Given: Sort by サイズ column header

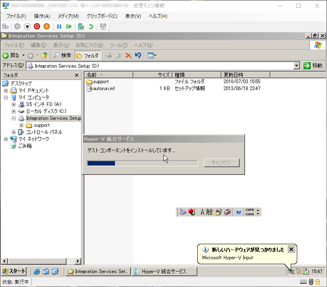Looking at the screenshot, I should tap(152, 75).
